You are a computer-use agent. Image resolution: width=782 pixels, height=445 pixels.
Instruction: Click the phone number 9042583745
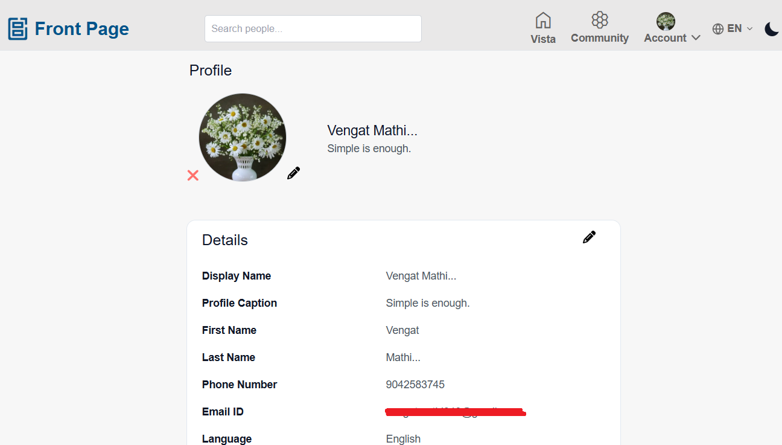415,385
